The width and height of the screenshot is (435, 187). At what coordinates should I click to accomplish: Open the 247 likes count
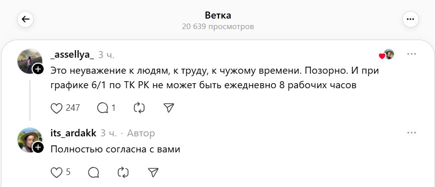pos(73,108)
